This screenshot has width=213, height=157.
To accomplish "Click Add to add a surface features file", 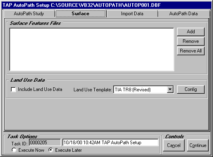I will 191,32.
